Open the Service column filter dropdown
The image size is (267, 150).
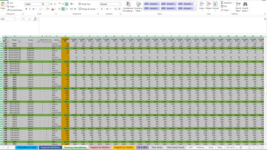coord(60,41)
